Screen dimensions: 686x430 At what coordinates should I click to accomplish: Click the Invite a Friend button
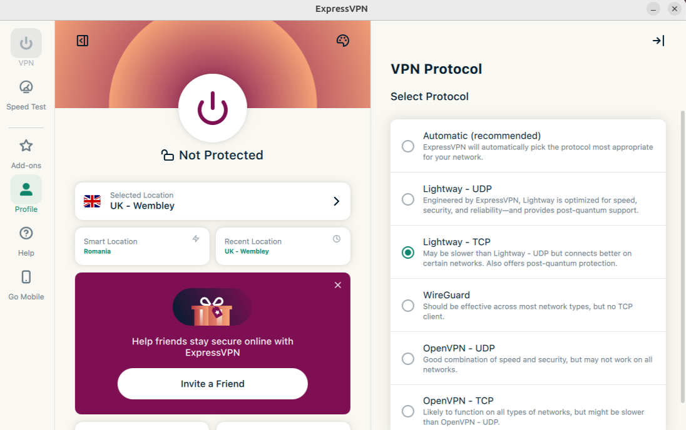click(213, 384)
